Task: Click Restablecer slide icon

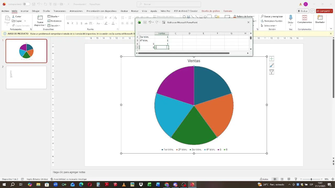Action: click(x=49, y=21)
